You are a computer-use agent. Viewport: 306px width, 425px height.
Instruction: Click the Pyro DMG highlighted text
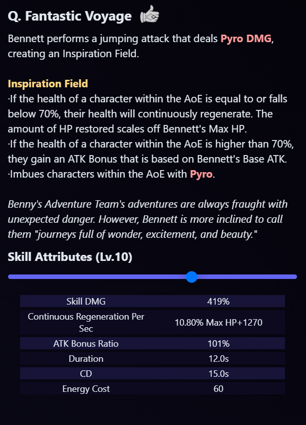coord(246,39)
